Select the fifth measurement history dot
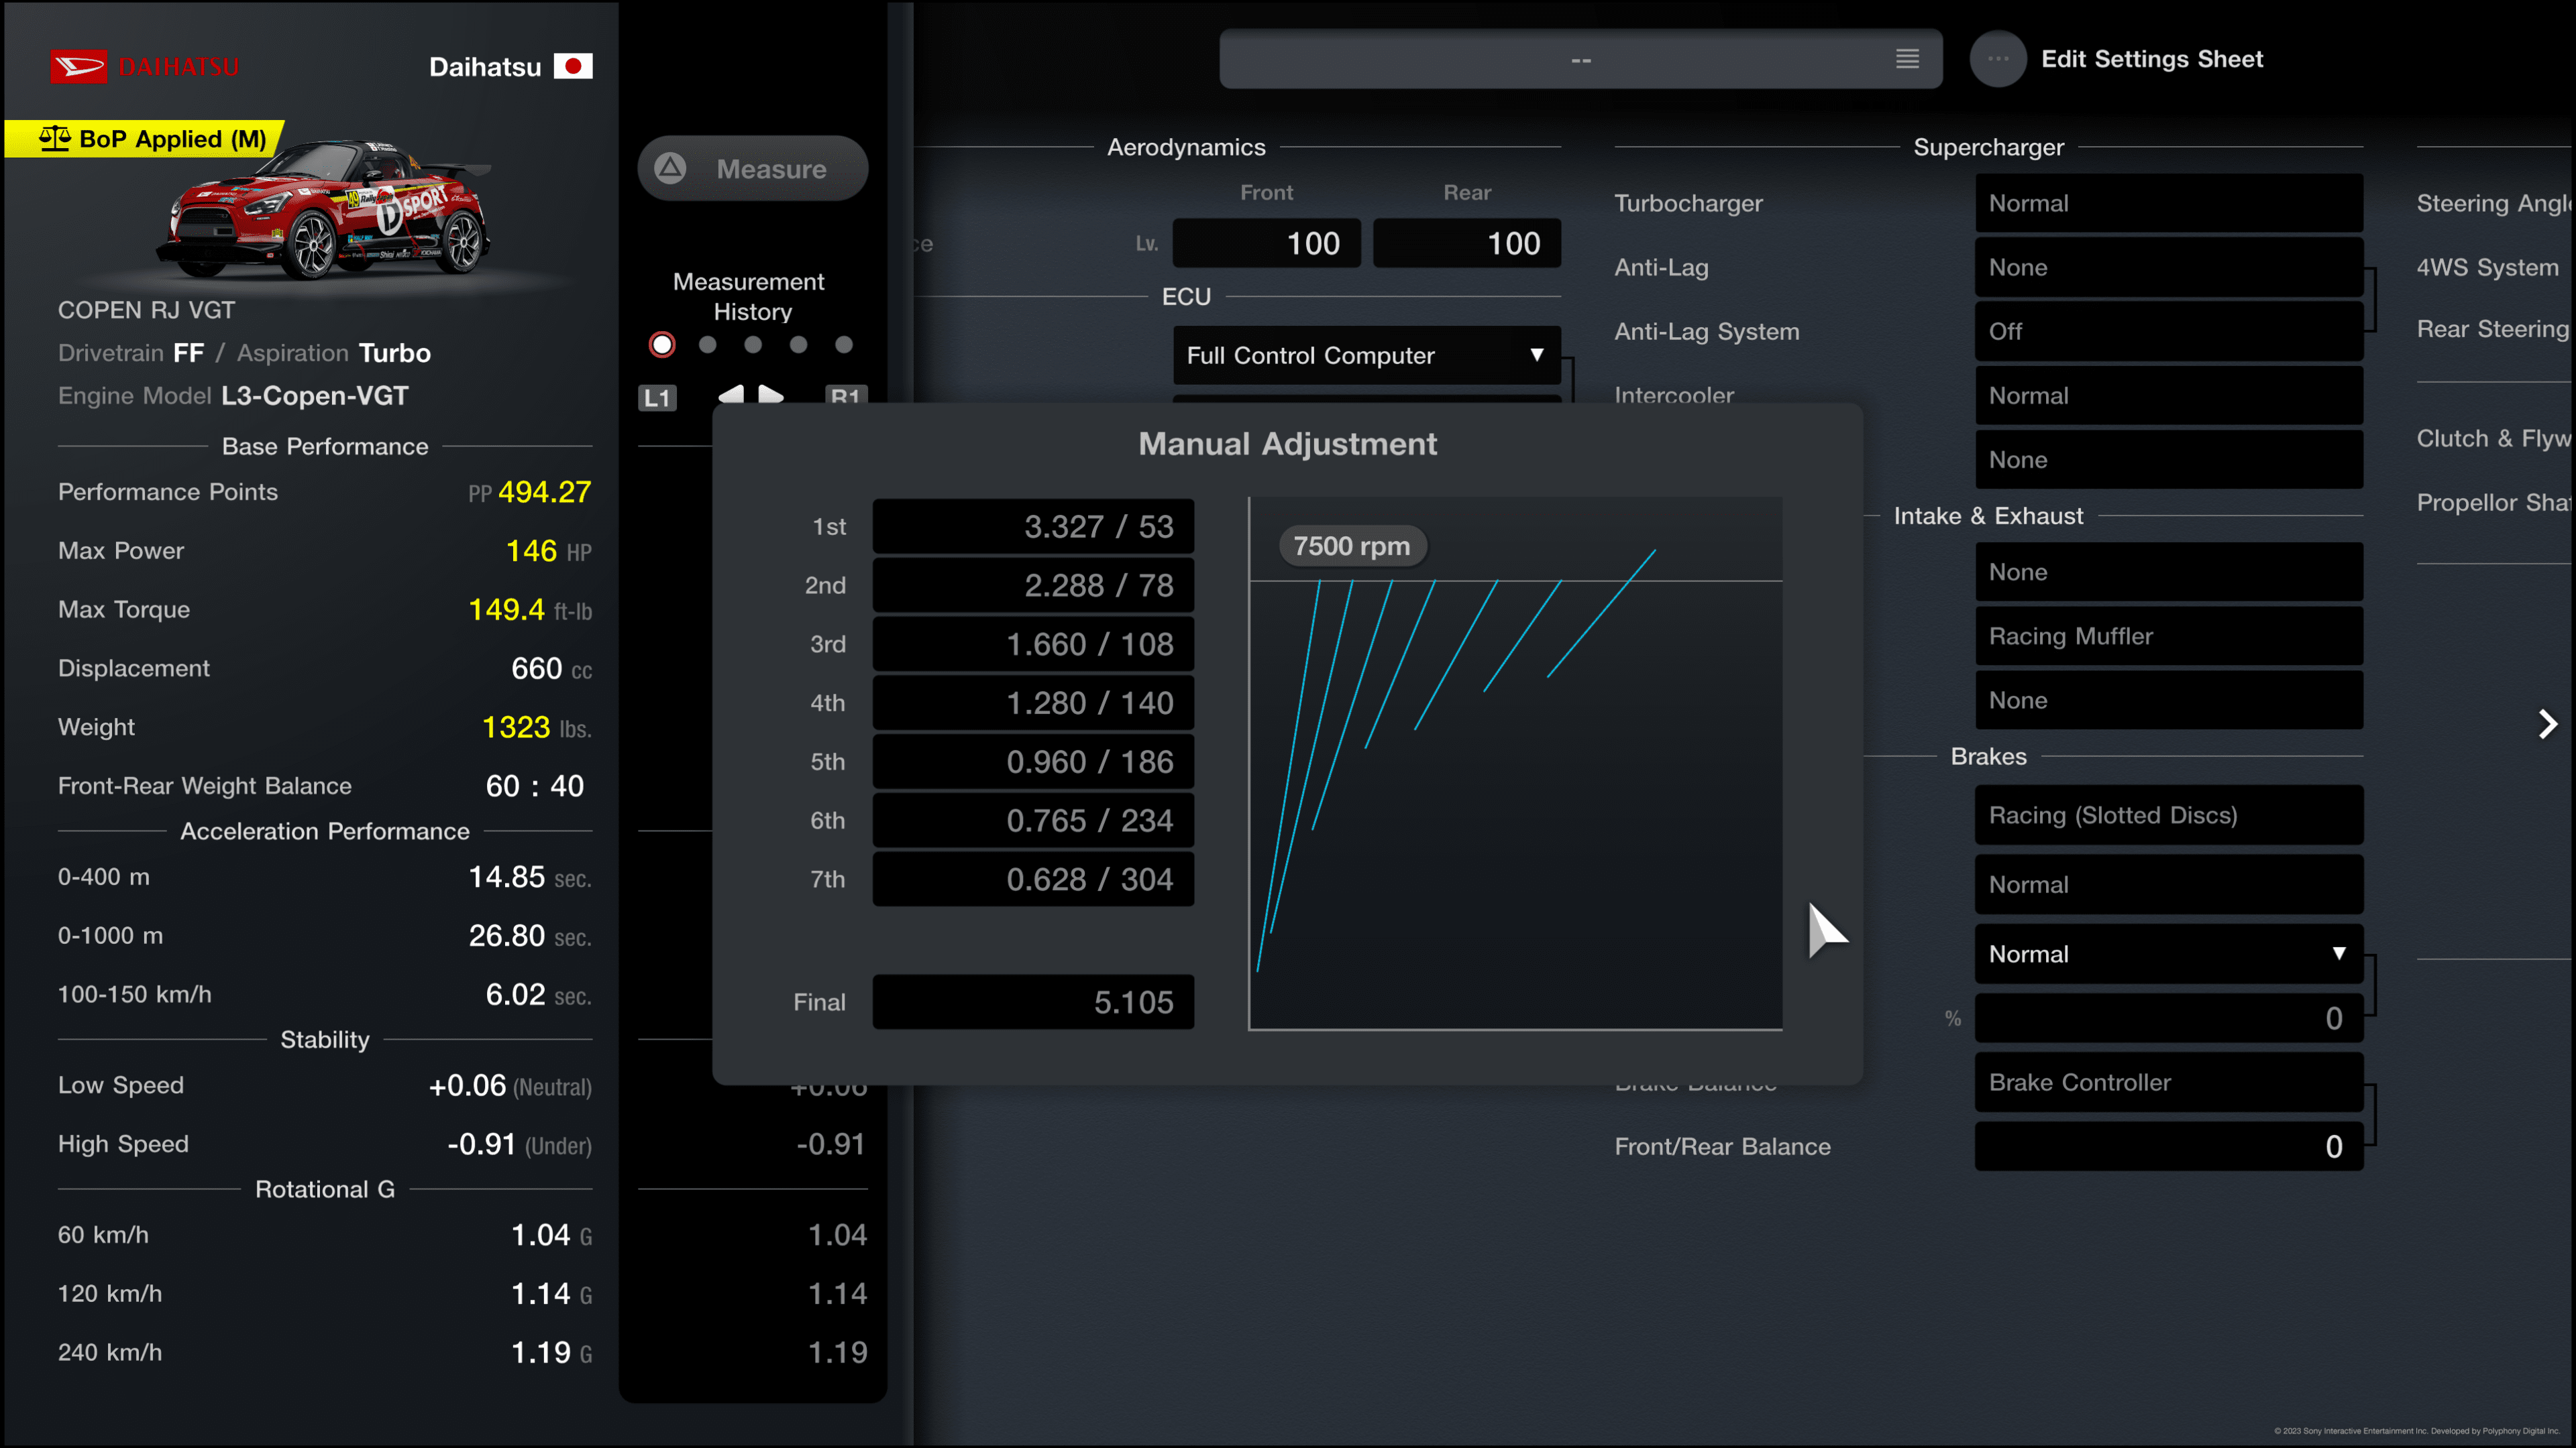 coord(844,345)
